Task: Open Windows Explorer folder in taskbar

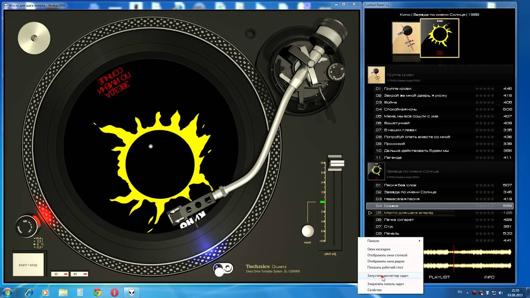Action: [63, 293]
